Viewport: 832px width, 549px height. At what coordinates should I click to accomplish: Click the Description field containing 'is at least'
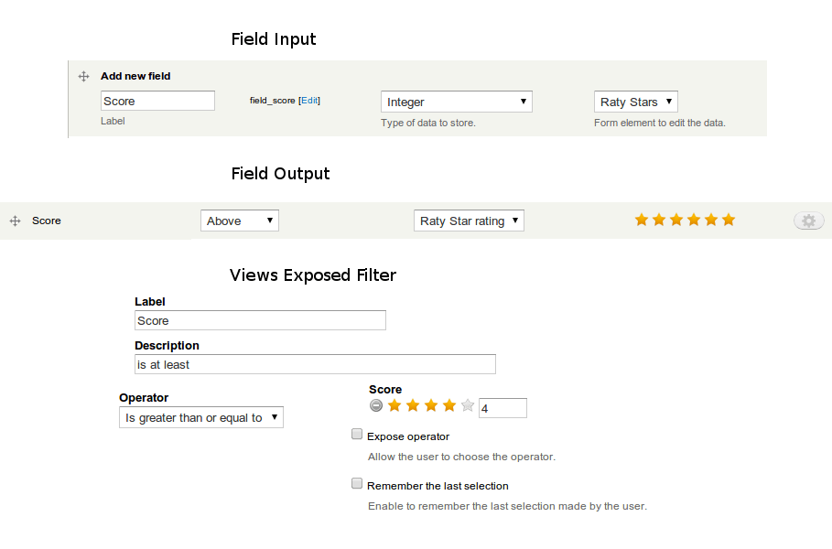point(315,364)
